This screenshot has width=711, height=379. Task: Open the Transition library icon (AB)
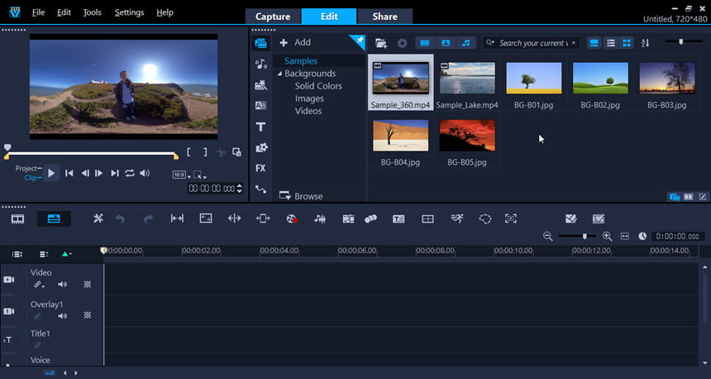tap(260, 106)
